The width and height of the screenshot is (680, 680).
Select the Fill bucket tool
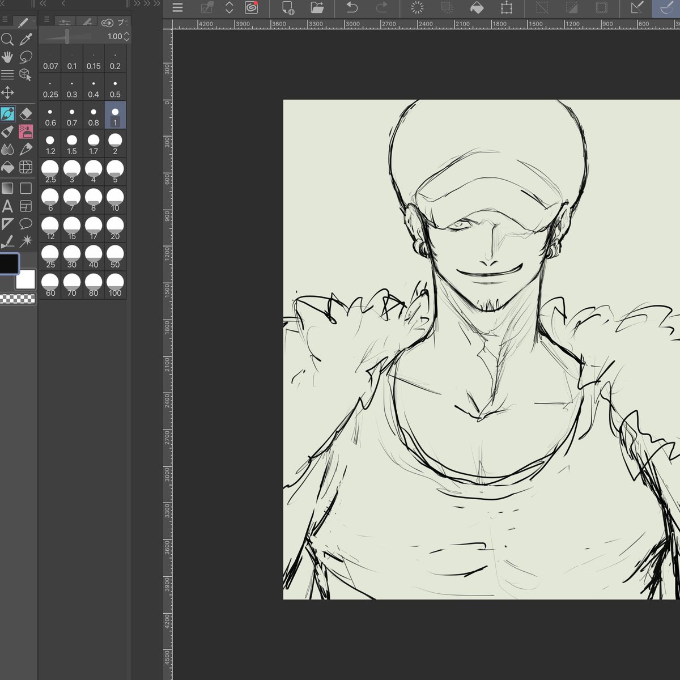click(7, 167)
